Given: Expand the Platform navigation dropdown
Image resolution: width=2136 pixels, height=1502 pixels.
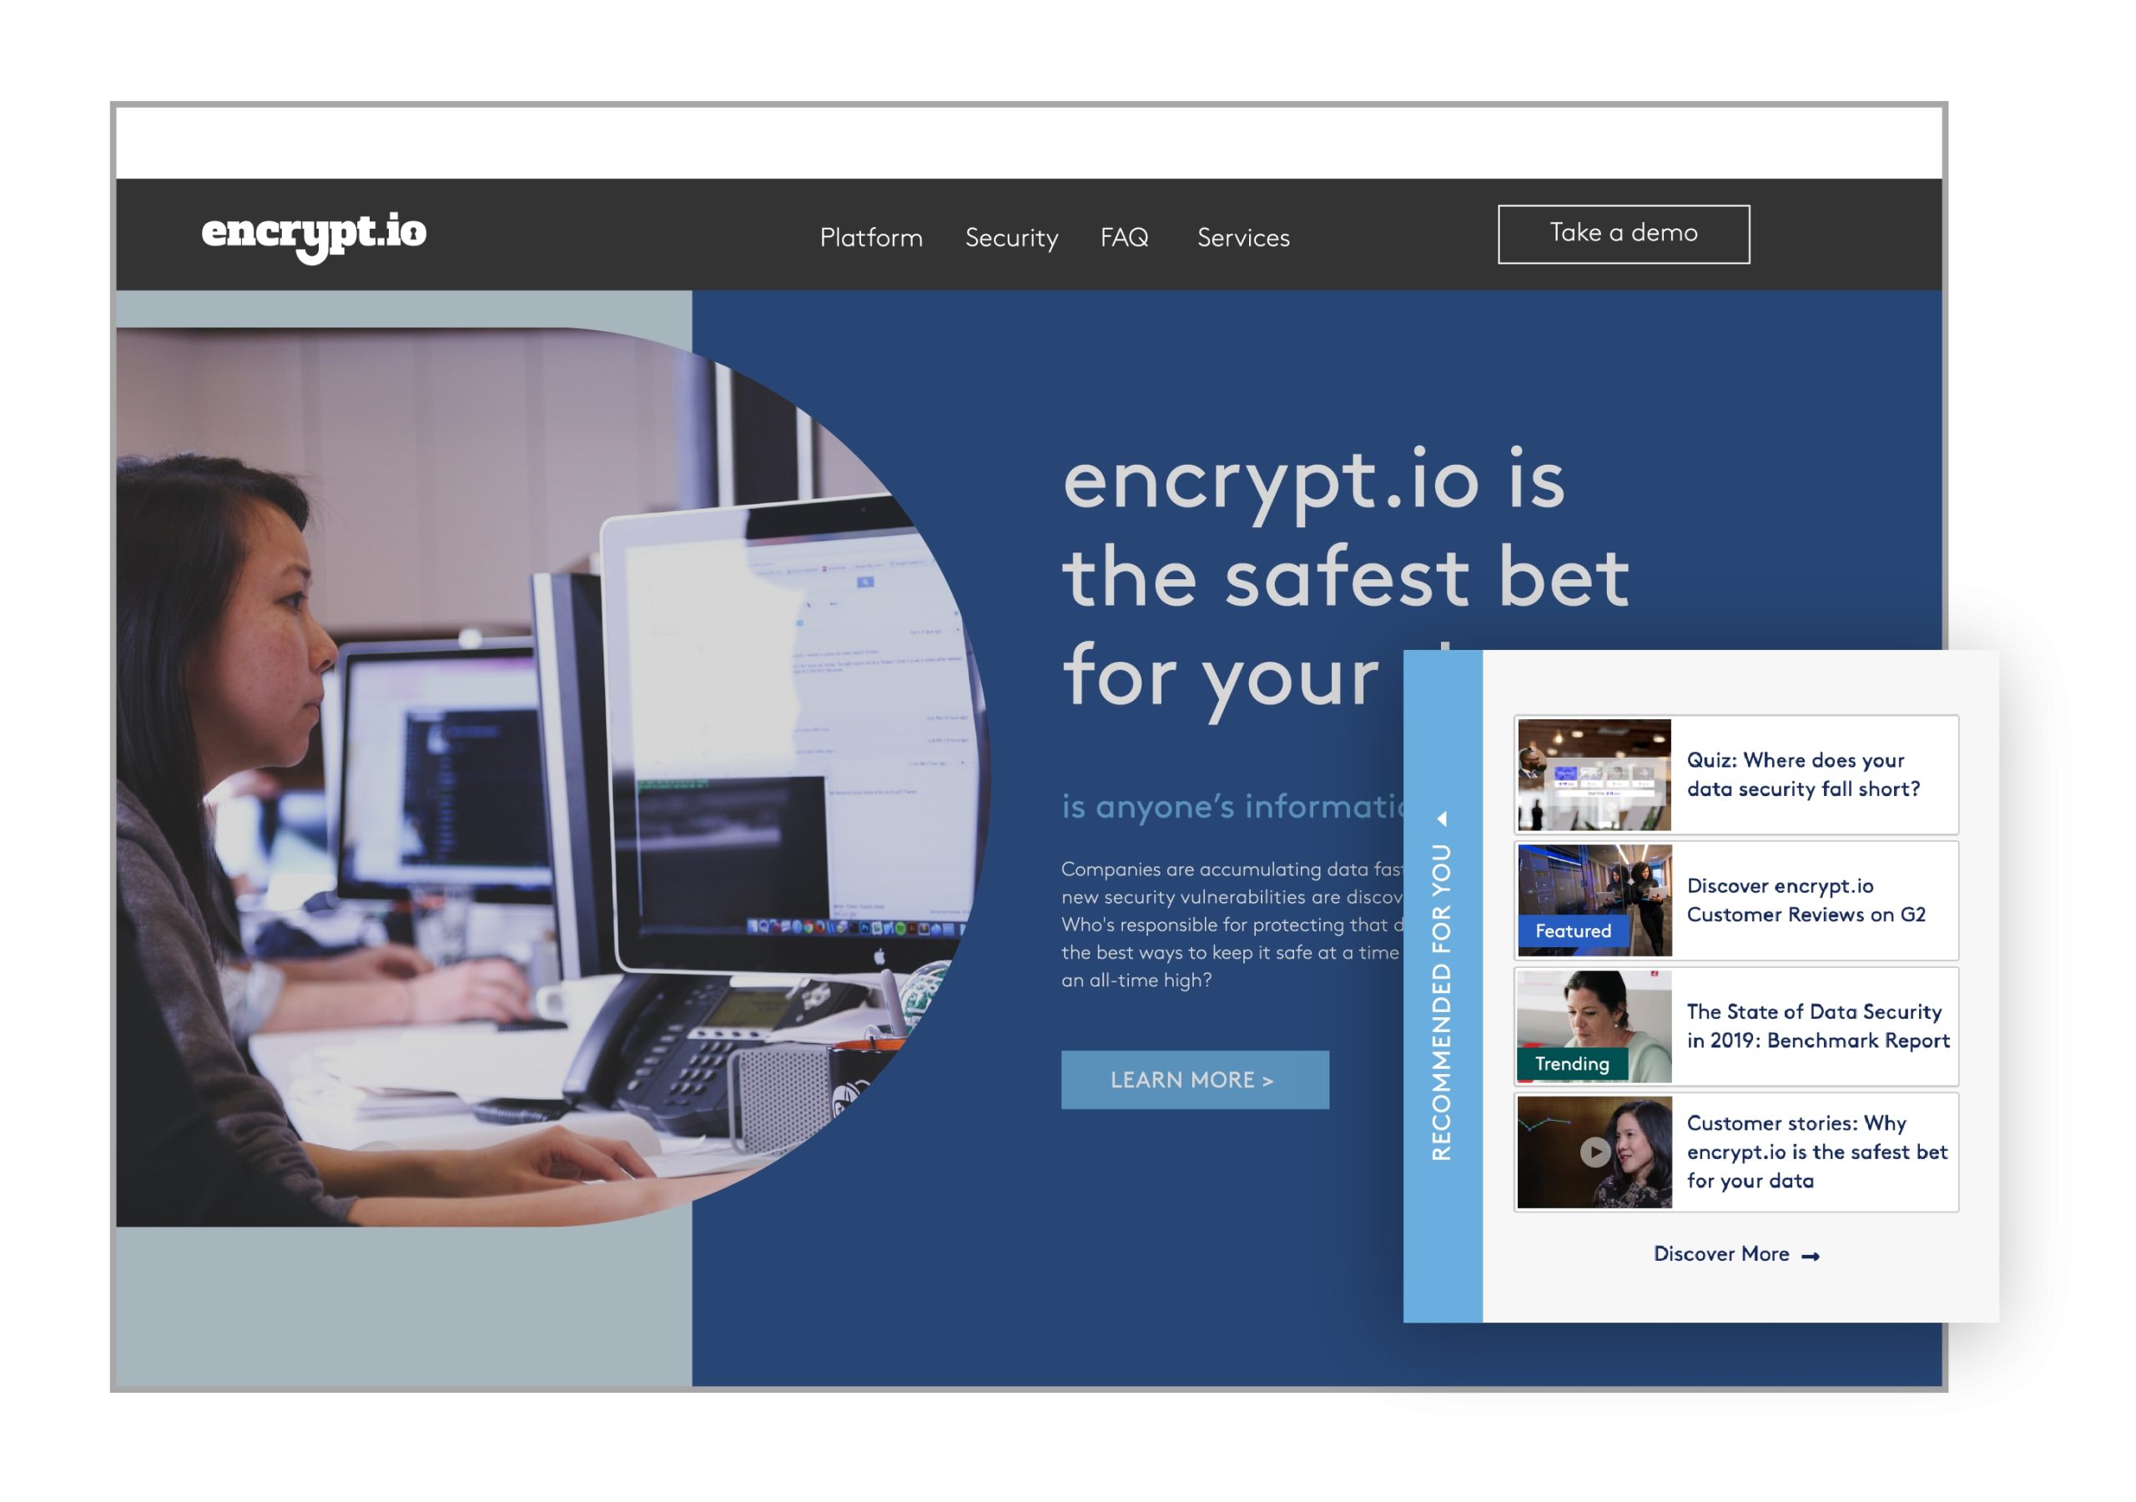Looking at the screenshot, I should [x=871, y=235].
